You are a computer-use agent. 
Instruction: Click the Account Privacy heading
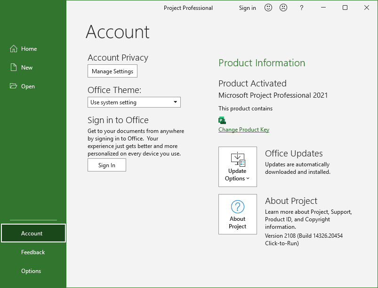coord(118,58)
